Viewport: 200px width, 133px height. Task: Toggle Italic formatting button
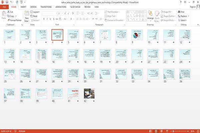tap(47, 19)
